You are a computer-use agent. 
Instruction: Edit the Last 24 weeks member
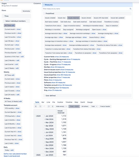pyautogui.click(x=18, y=95)
